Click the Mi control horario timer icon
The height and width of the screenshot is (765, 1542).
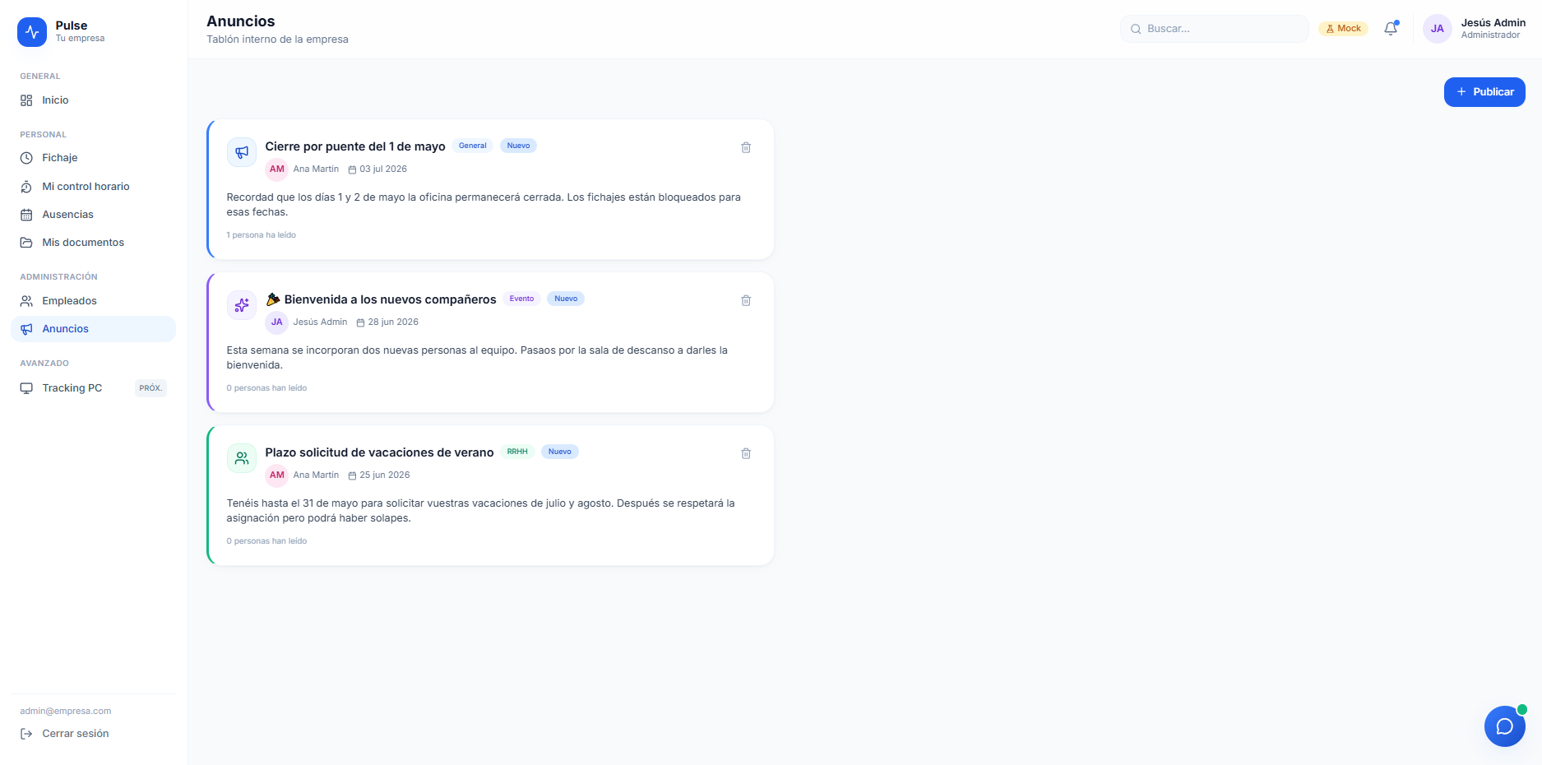tap(26, 187)
